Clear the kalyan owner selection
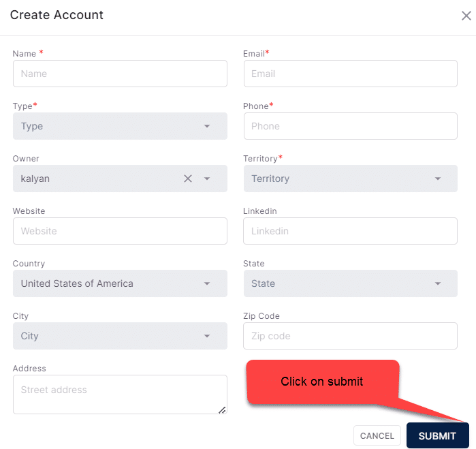476x449 pixels. coord(188,179)
